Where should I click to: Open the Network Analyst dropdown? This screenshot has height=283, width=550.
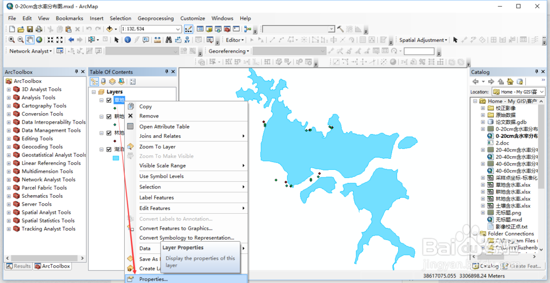[30, 51]
